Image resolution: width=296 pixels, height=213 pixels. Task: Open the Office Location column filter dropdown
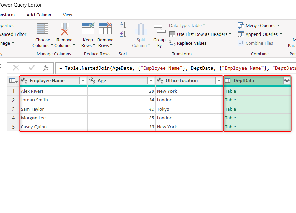[x=219, y=81]
